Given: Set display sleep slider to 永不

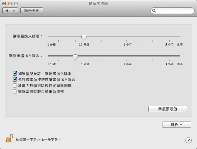Looking at the screenshot, I should pyautogui.click(x=178, y=56).
